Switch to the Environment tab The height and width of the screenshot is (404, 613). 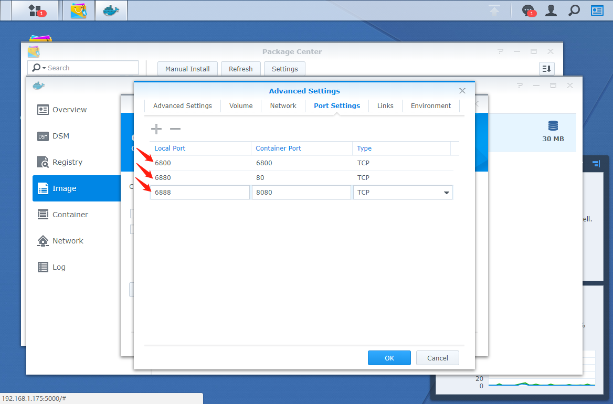click(431, 106)
